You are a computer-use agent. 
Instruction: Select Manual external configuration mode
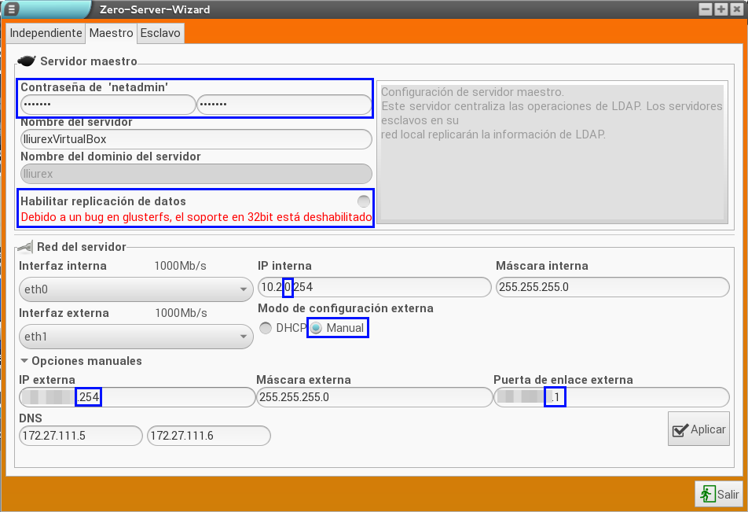point(316,328)
